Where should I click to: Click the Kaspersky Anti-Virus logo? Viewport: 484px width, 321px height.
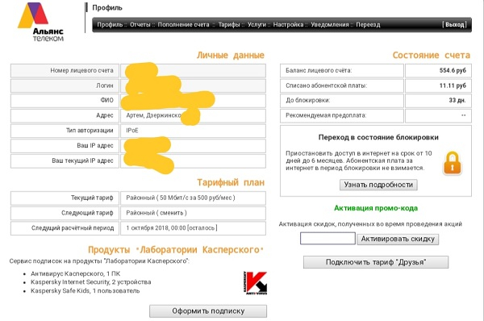255,283
